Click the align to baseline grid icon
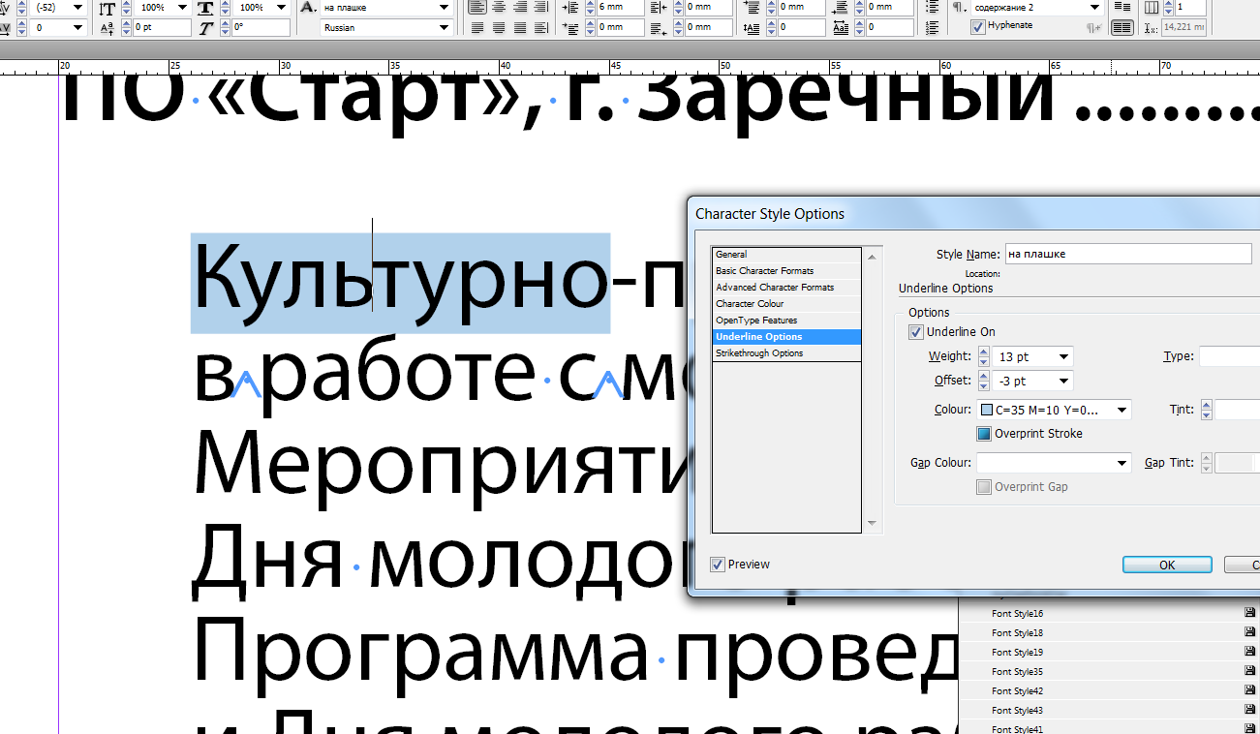Viewport: 1260px width, 734px height. (x=1122, y=27)
